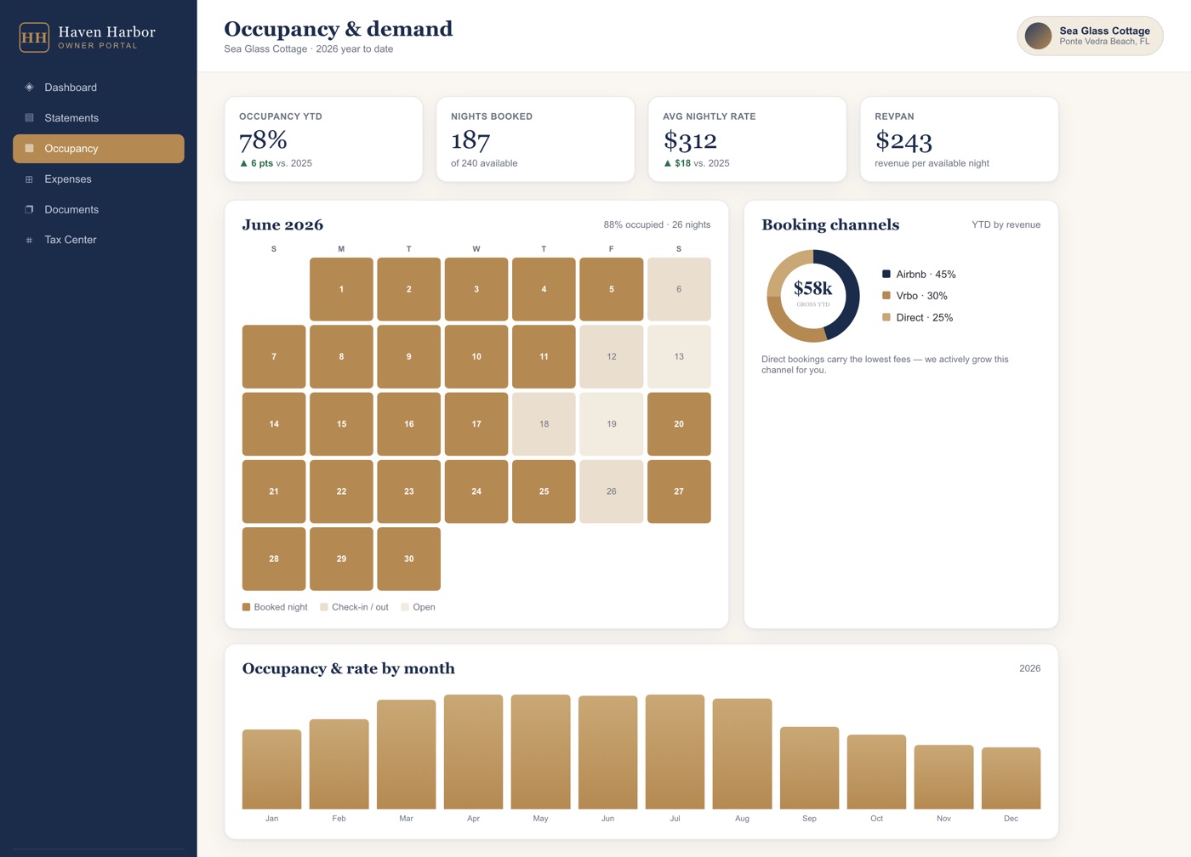Image resolution: width=1191 pixels, height=857 pixels.
Task: Click the Dashboard sidebar icon
Action: coord(29,88)
